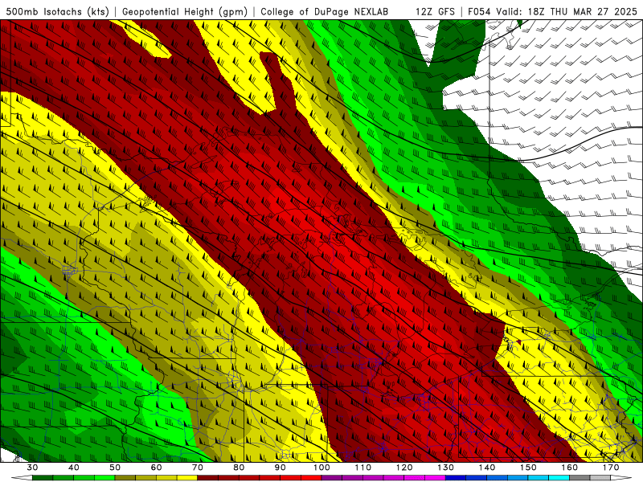This screenshot has width=643, height=482.
Task: Click the '170' value on the color scale
Action: 611,468
